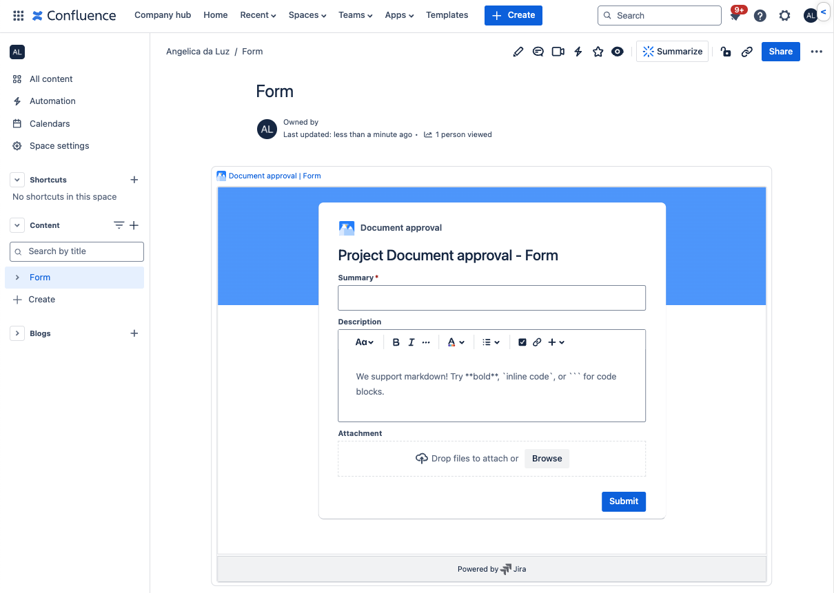Image resolution: width=834 pixels, height=593 pixels.
Task: Toggle bold in the Description editor
Action: click(x=396, y=342)
